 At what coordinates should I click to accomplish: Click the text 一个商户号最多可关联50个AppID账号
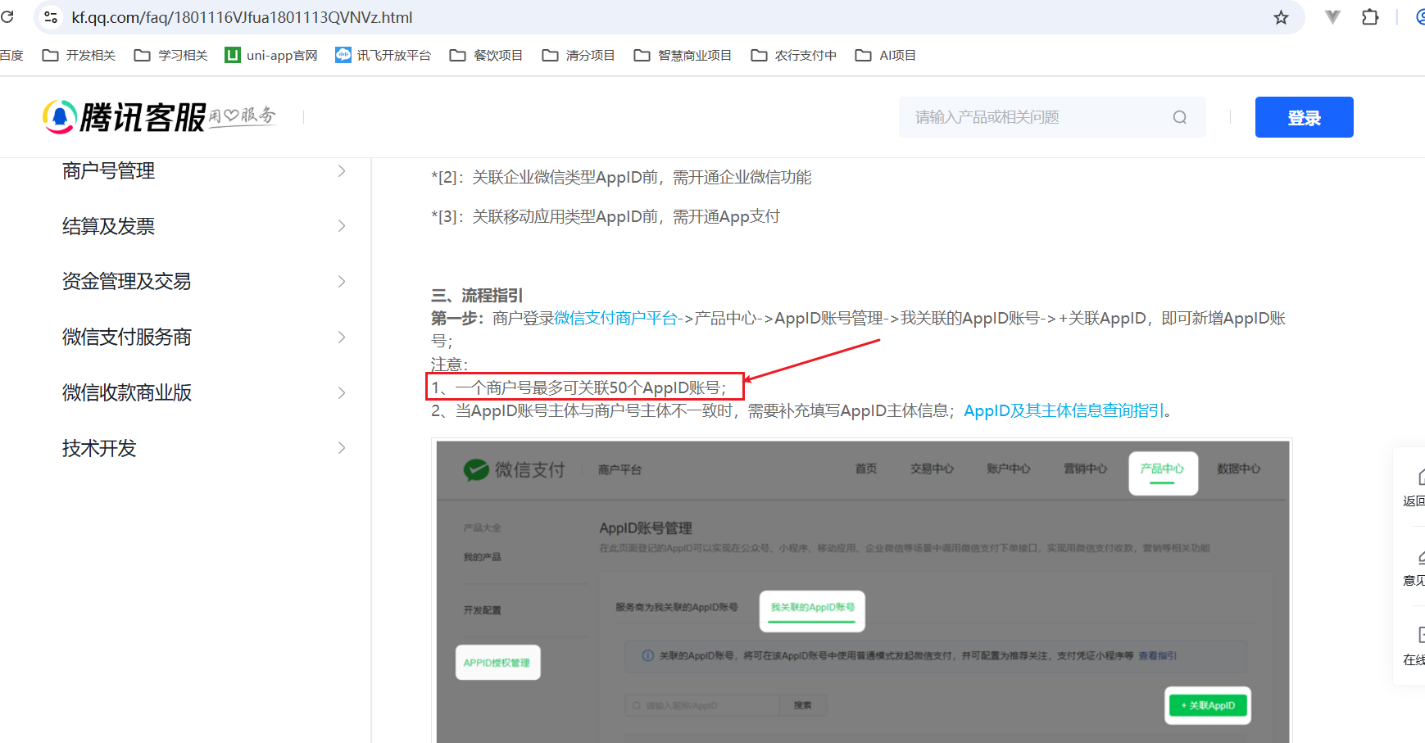[x=588, y=387]
